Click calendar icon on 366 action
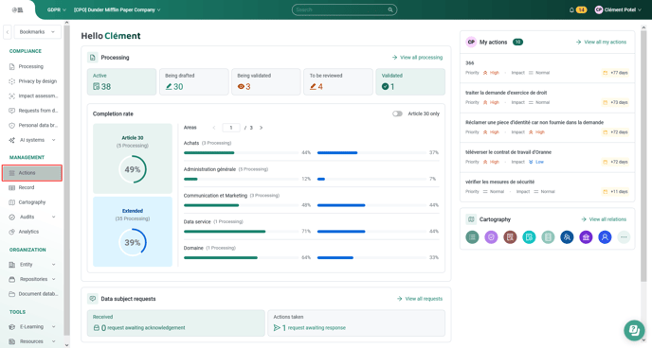652x348 pixels. 605,73
